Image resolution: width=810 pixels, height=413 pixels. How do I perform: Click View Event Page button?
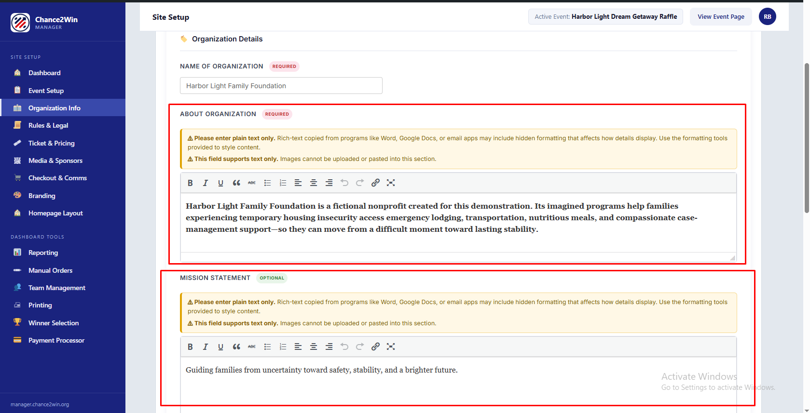(721, 16)
